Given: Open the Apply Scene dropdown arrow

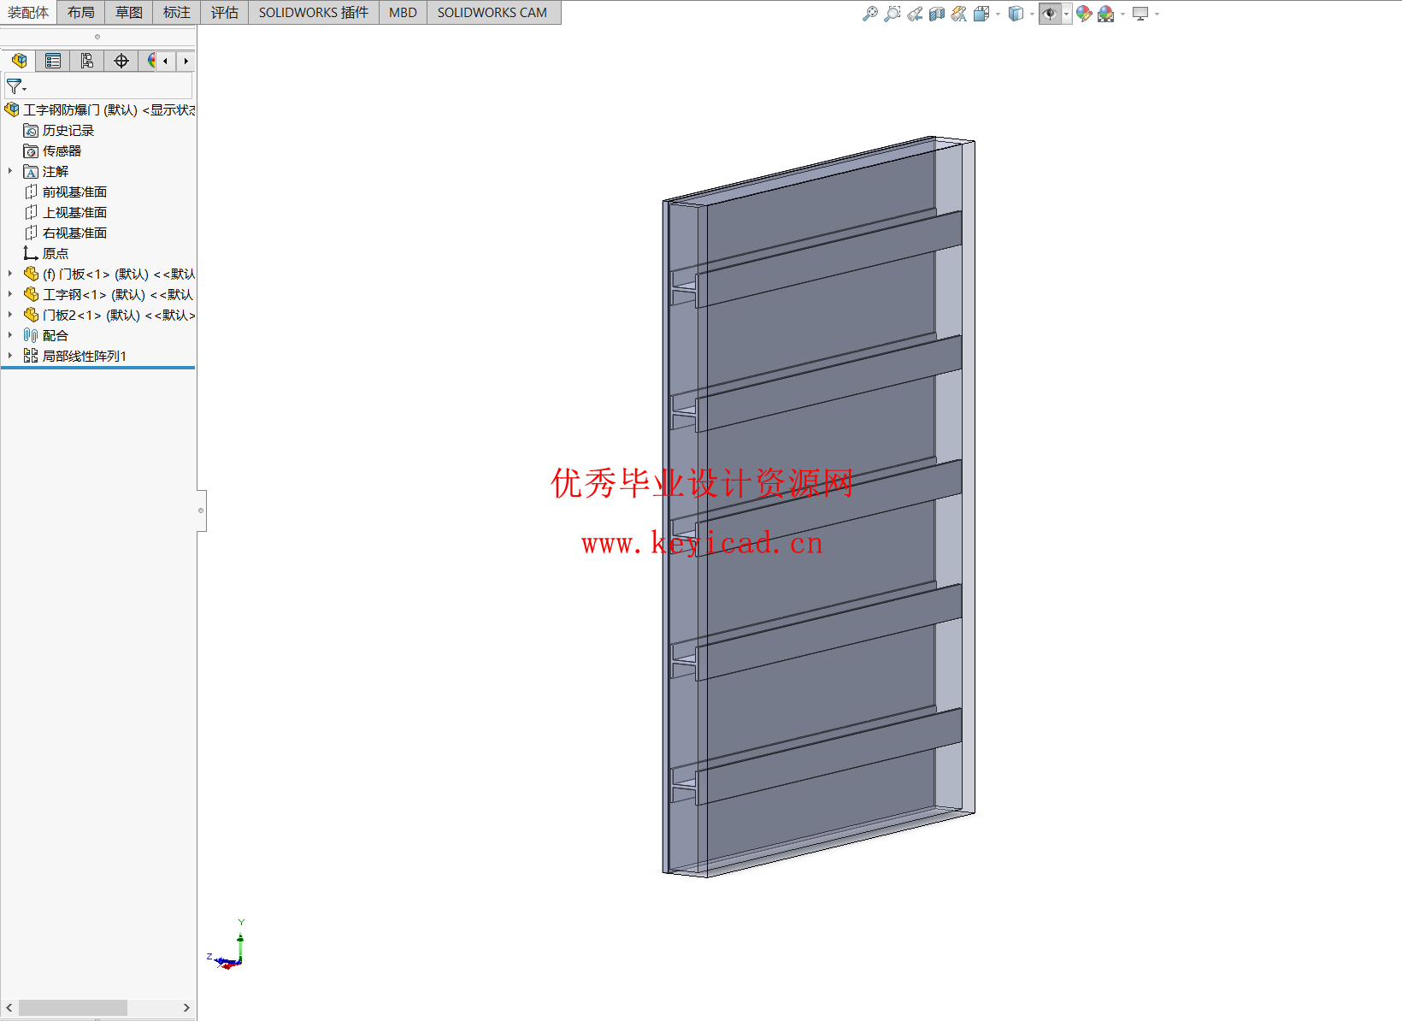Looking at the screenshot, I should [x=1122, y=14].
